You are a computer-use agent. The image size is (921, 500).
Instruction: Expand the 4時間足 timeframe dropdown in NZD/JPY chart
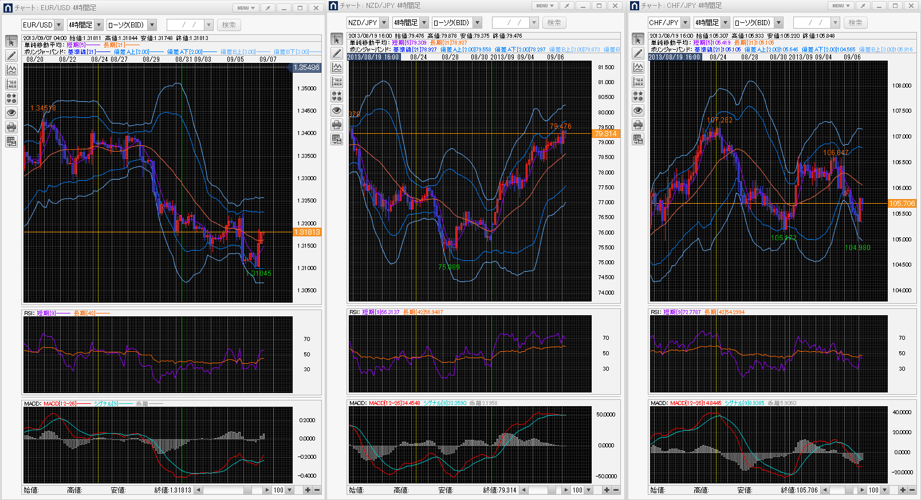pos(424,23)
